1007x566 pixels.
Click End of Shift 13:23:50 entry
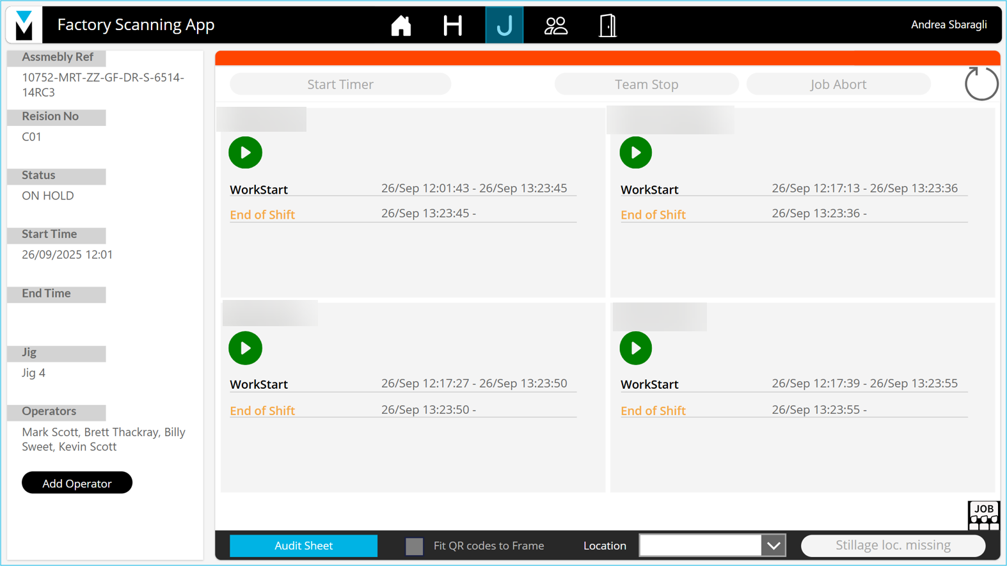(x=403, y=410)
